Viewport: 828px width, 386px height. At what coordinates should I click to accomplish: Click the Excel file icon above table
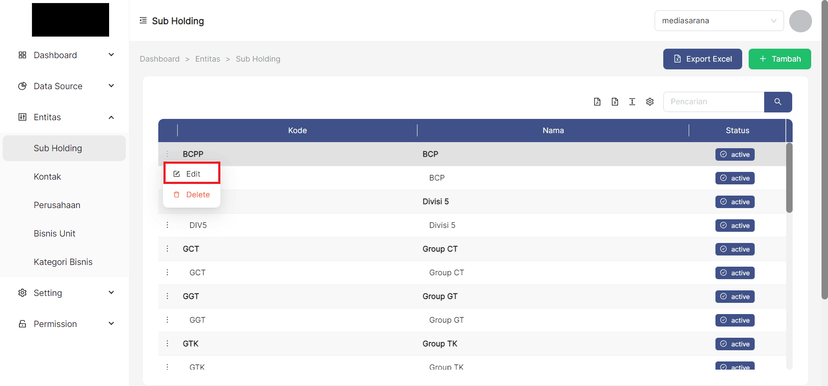615,102
